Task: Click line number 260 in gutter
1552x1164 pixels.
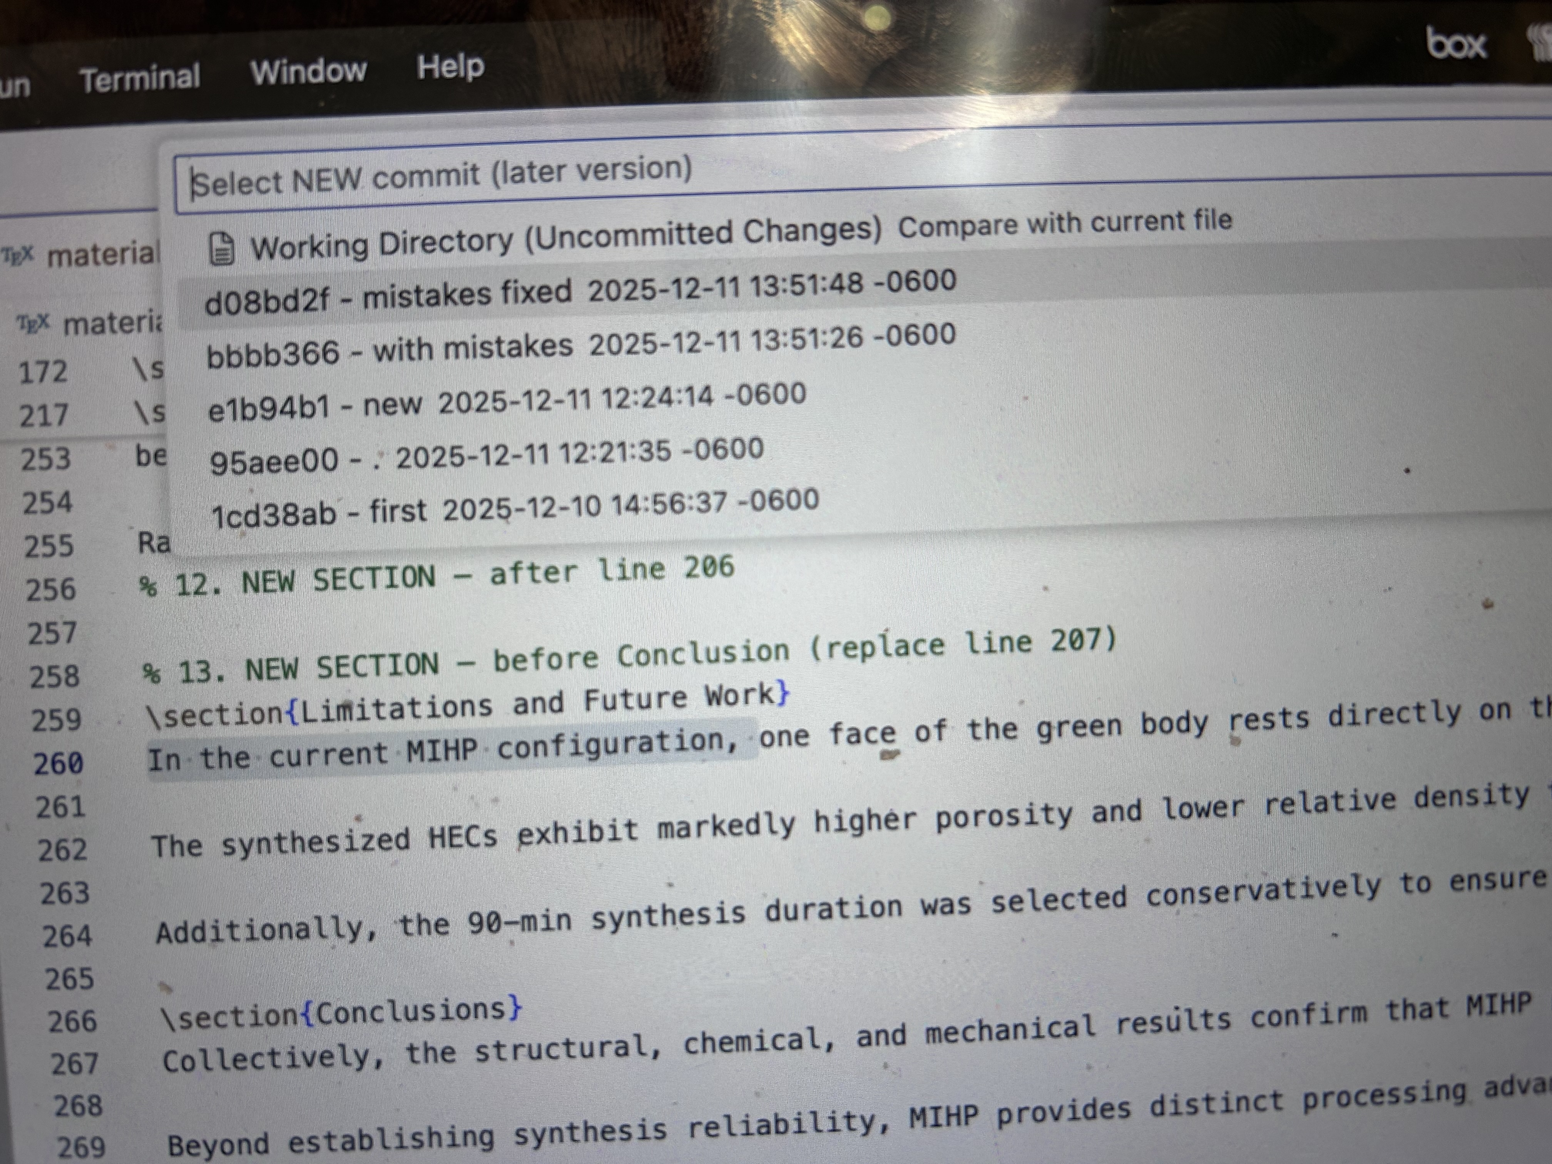Action: 58,763
